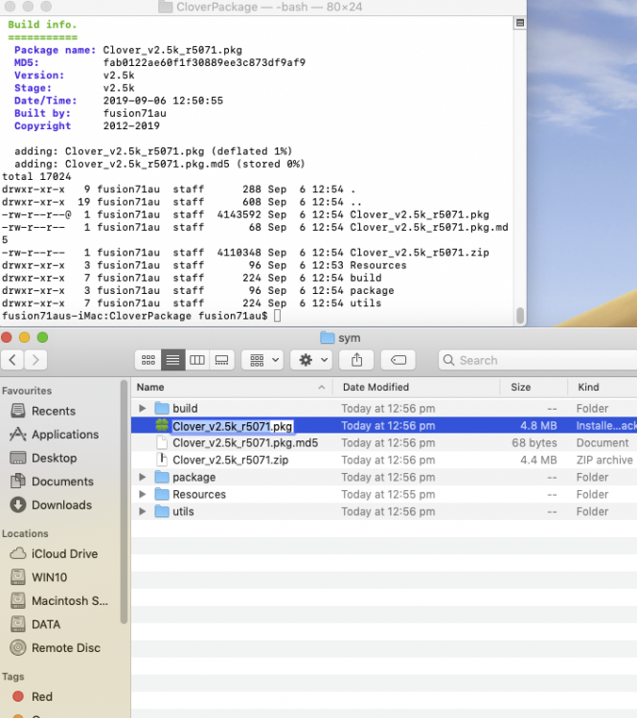Switch Finder to gallery view
Viewport: 637px width, 718px height.
click(x=222, y=360)
